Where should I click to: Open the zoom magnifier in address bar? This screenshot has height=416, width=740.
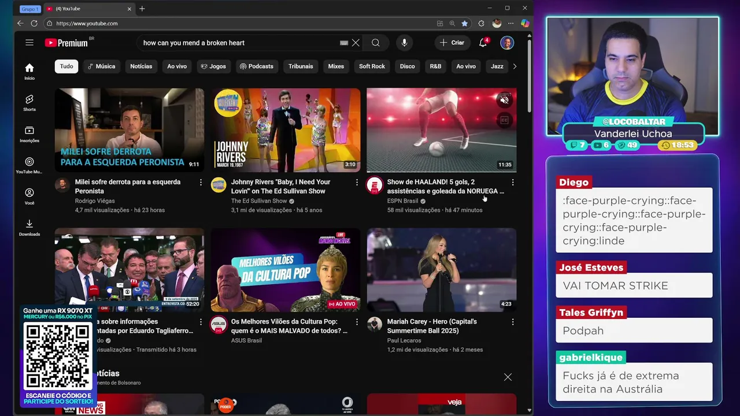pos(452,23)
